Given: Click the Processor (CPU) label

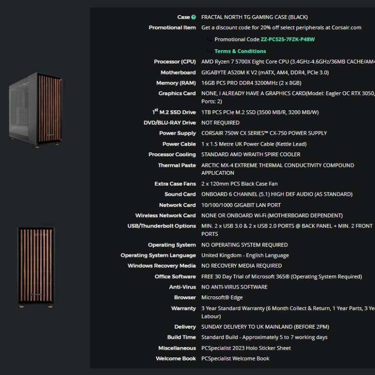Looking at the screenshot, I should coord(175,62).
